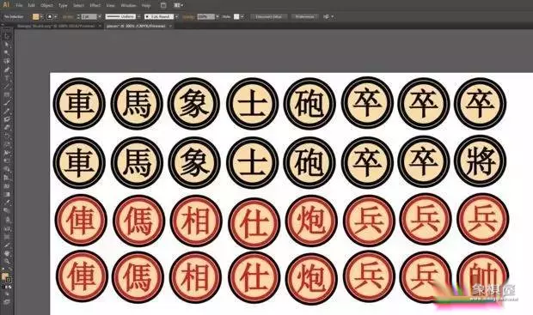The image size is (533, 315).
Task: Open the Help menu
Action: (146, 5)
